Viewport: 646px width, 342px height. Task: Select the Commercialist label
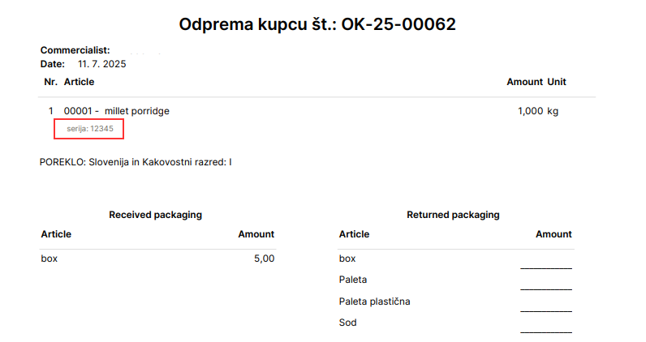[x=75, y=50]
